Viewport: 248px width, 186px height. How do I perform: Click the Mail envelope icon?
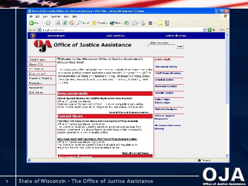pos(134,23)
